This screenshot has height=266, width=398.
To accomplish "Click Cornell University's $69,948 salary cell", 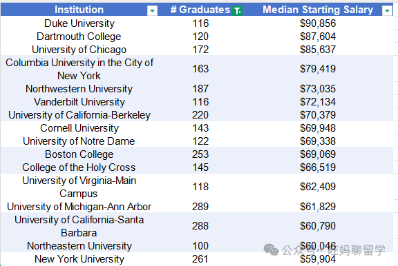I will 318,128.
